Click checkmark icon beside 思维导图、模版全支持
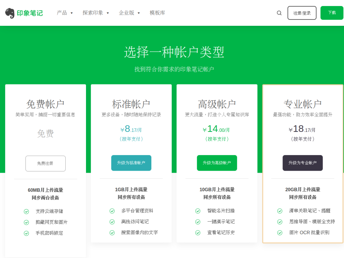Image resolution: width=344 pixels, height=258 pixels. (x=280, y=222)
